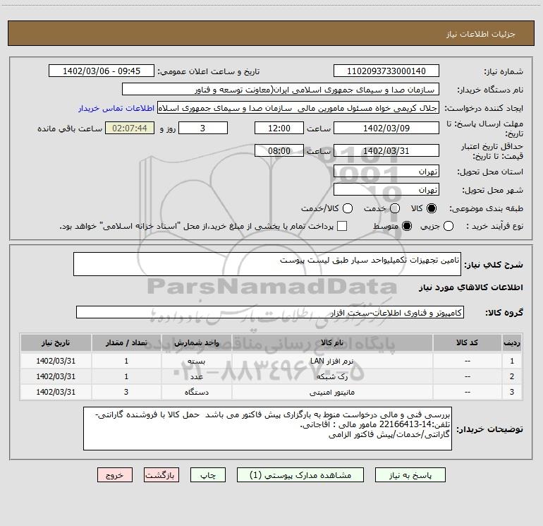Click the گروه کالا field
Viewport: 543px width, 526px height.
click(x=270, y=312)
